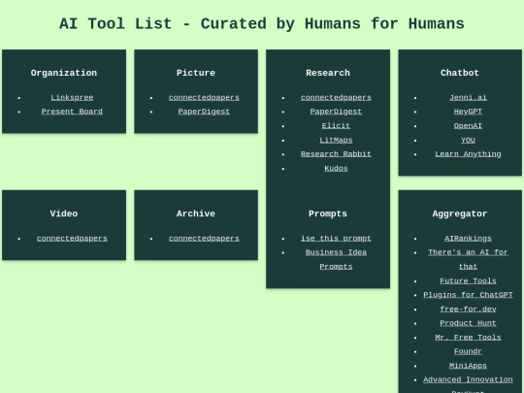Open the Linkspree link under Organization
Image resolution: width=524 pixels, height=393 pixels.
[x=72, y=98]
